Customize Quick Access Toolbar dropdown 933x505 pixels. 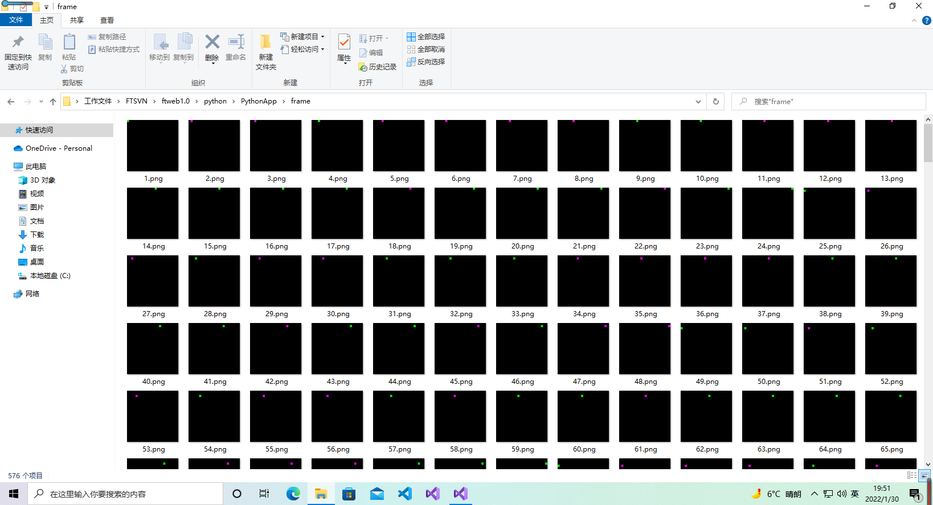[x=47, y=7]
